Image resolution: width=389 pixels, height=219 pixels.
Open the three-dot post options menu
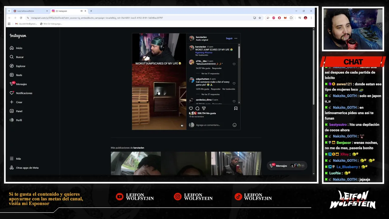click(x=236, y=38)
